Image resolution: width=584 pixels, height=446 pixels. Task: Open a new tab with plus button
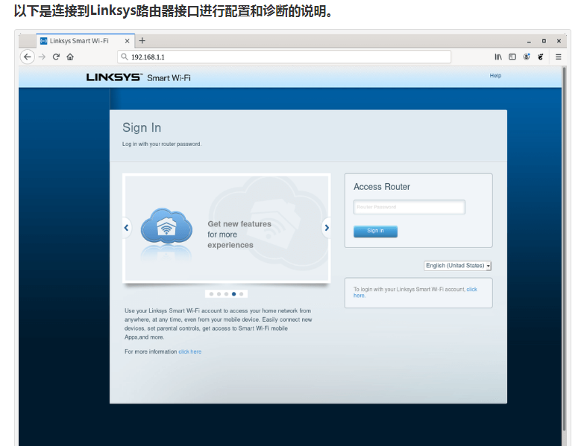point(142,40)
